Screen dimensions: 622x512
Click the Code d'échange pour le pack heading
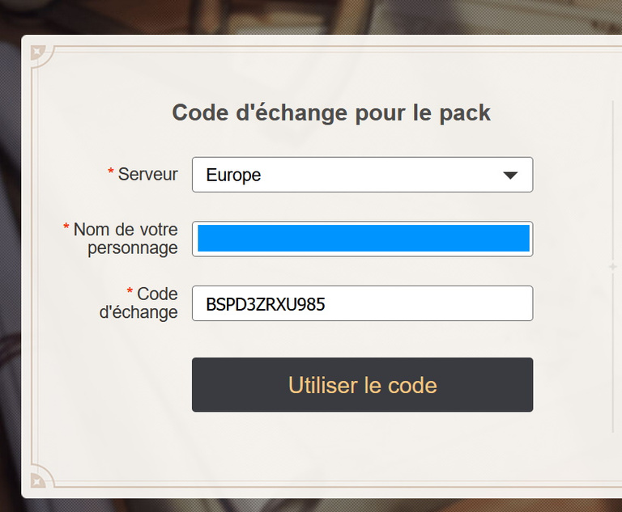tap(331, 112)
